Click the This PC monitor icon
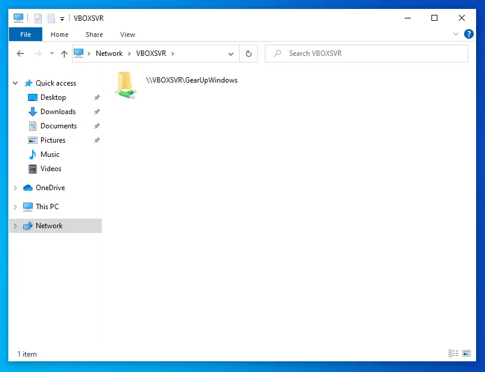The image size is (485, 372). click(28, 207)
